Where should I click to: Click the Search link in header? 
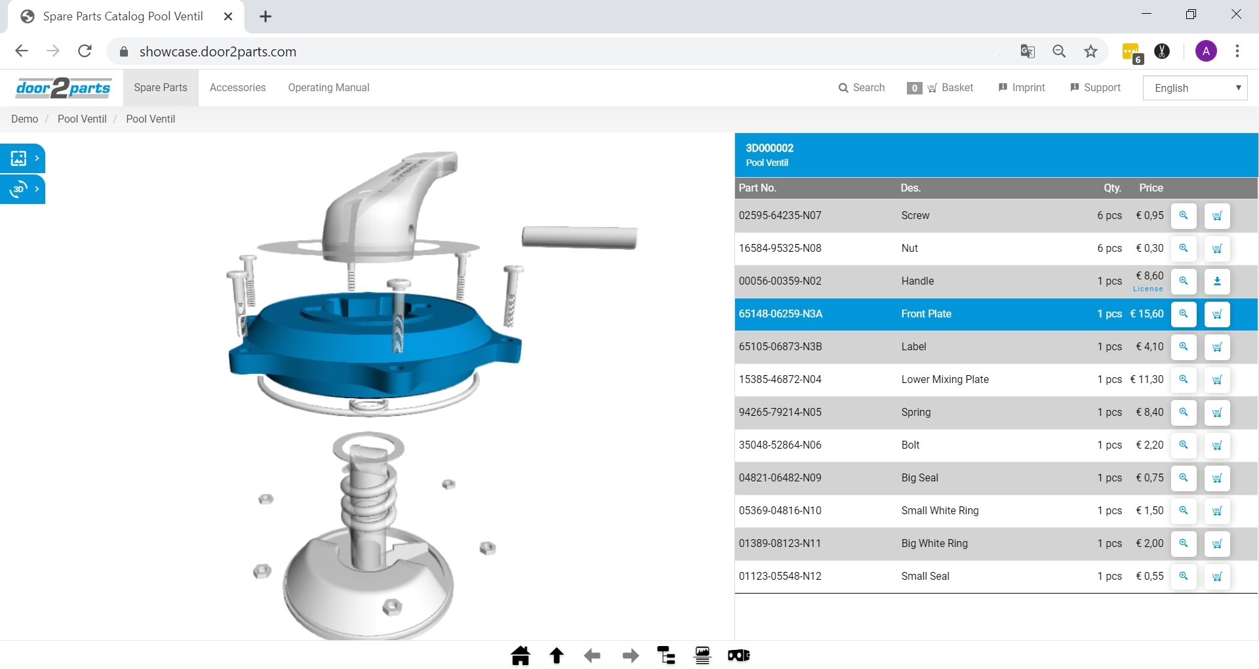862,87
